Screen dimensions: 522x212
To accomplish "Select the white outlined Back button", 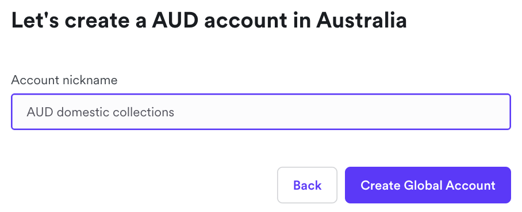I will coord(307,185).
